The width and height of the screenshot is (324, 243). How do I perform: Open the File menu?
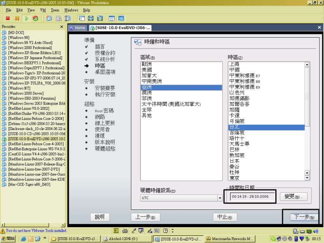click(9, 10)
